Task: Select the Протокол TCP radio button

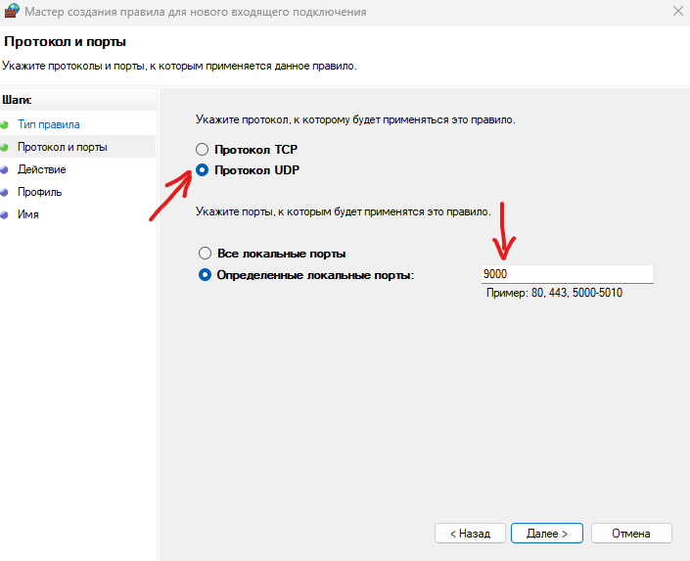Action: 202,149
